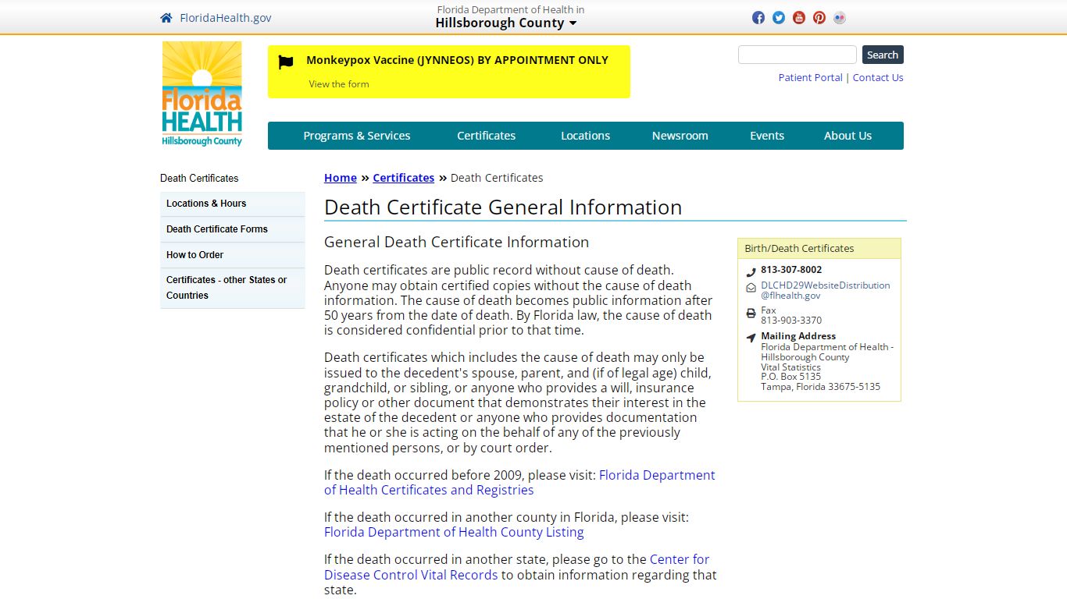Image resolution: width=1067 pixels, height=599 pixels.
Task: Open the Events navigation menu
Action: point(767,136)
